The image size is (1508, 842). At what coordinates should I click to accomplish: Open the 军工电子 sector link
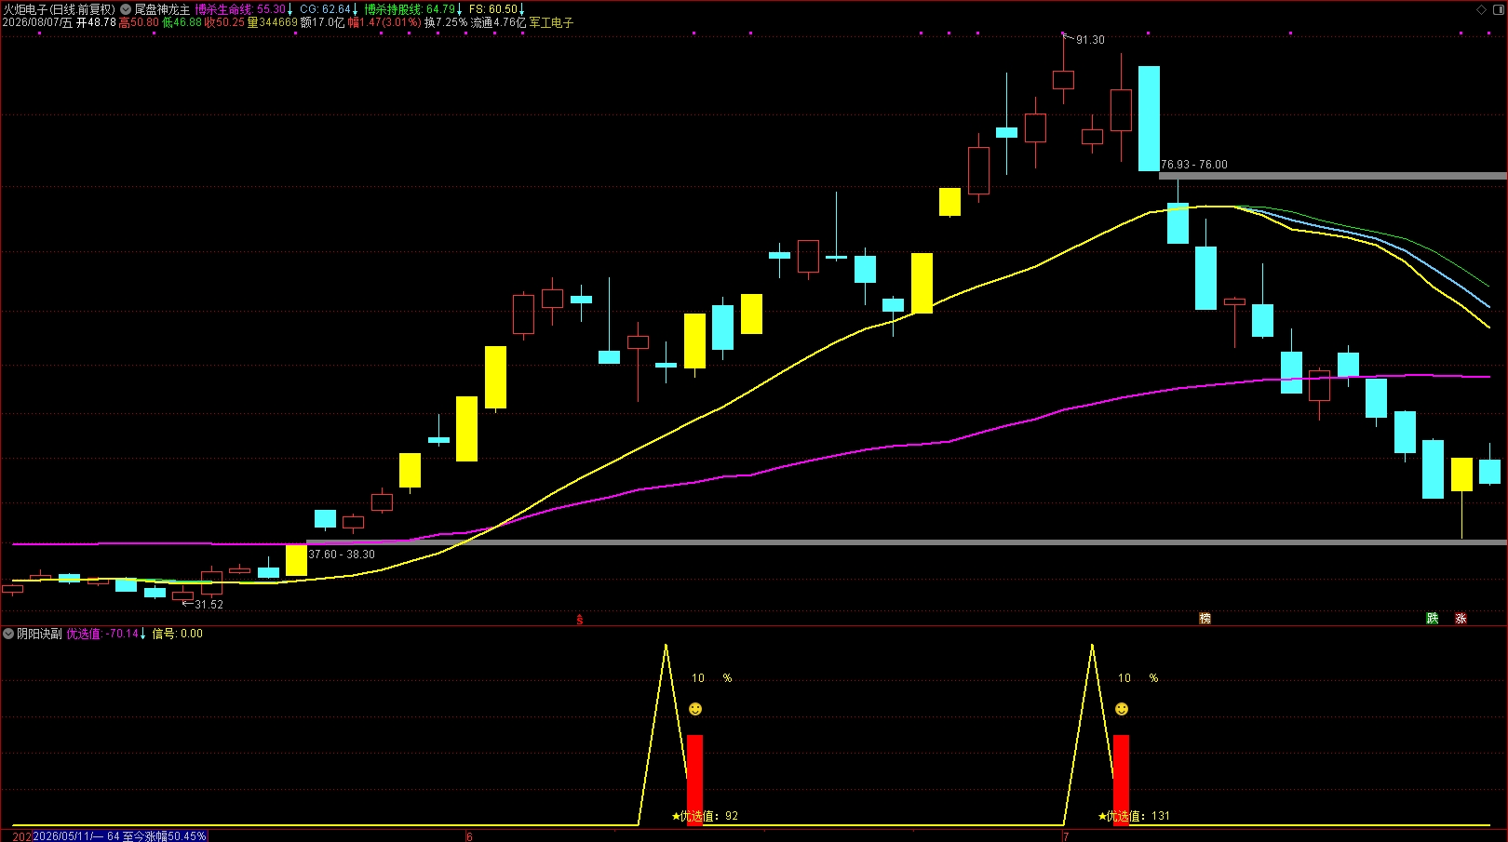(552, 22)
